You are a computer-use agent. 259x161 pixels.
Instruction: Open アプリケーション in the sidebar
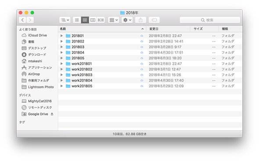[37, 68]
